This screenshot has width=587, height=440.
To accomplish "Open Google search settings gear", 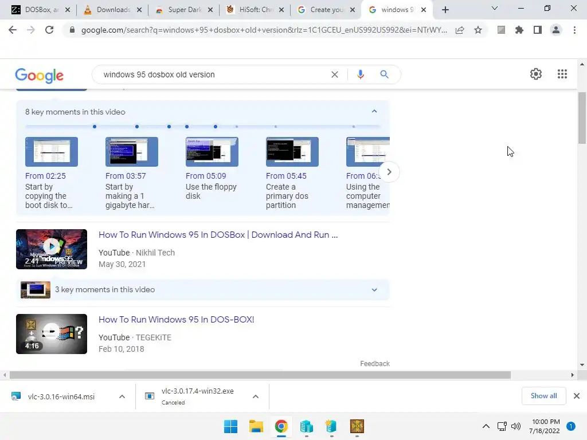I will coord(536,74).
